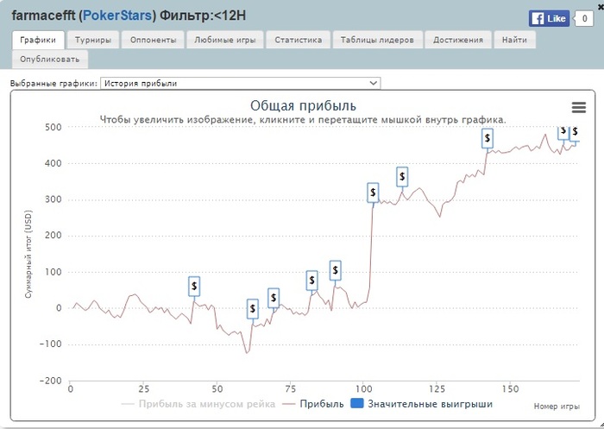Click the $ win flag near game 69
This screenshot has width=604, height=429.
[274, 298]
